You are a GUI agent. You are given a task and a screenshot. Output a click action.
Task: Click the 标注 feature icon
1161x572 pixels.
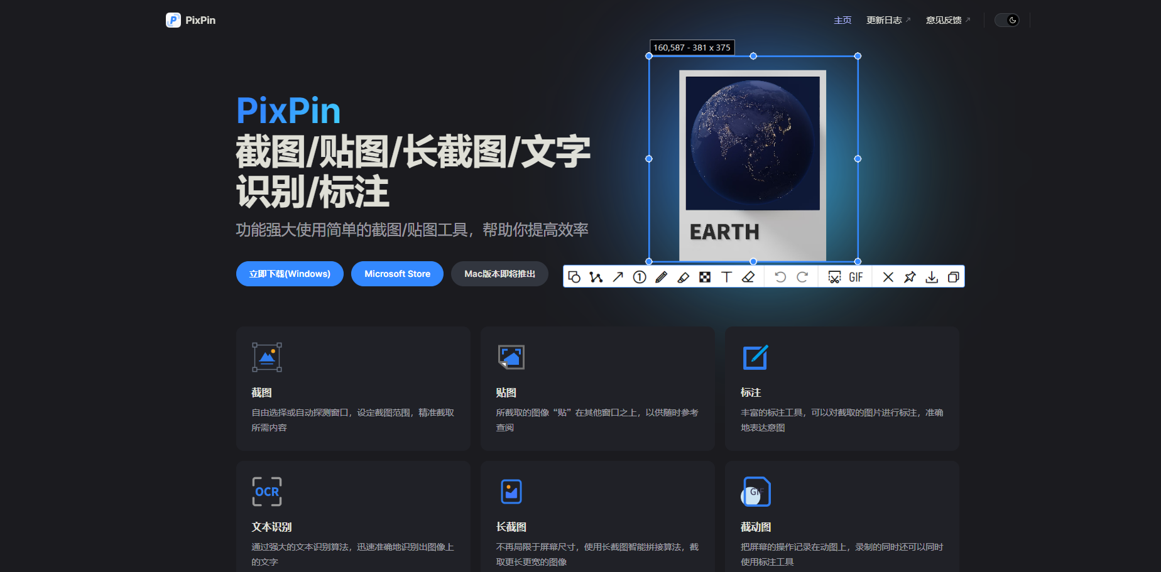[x=755, y=357]
